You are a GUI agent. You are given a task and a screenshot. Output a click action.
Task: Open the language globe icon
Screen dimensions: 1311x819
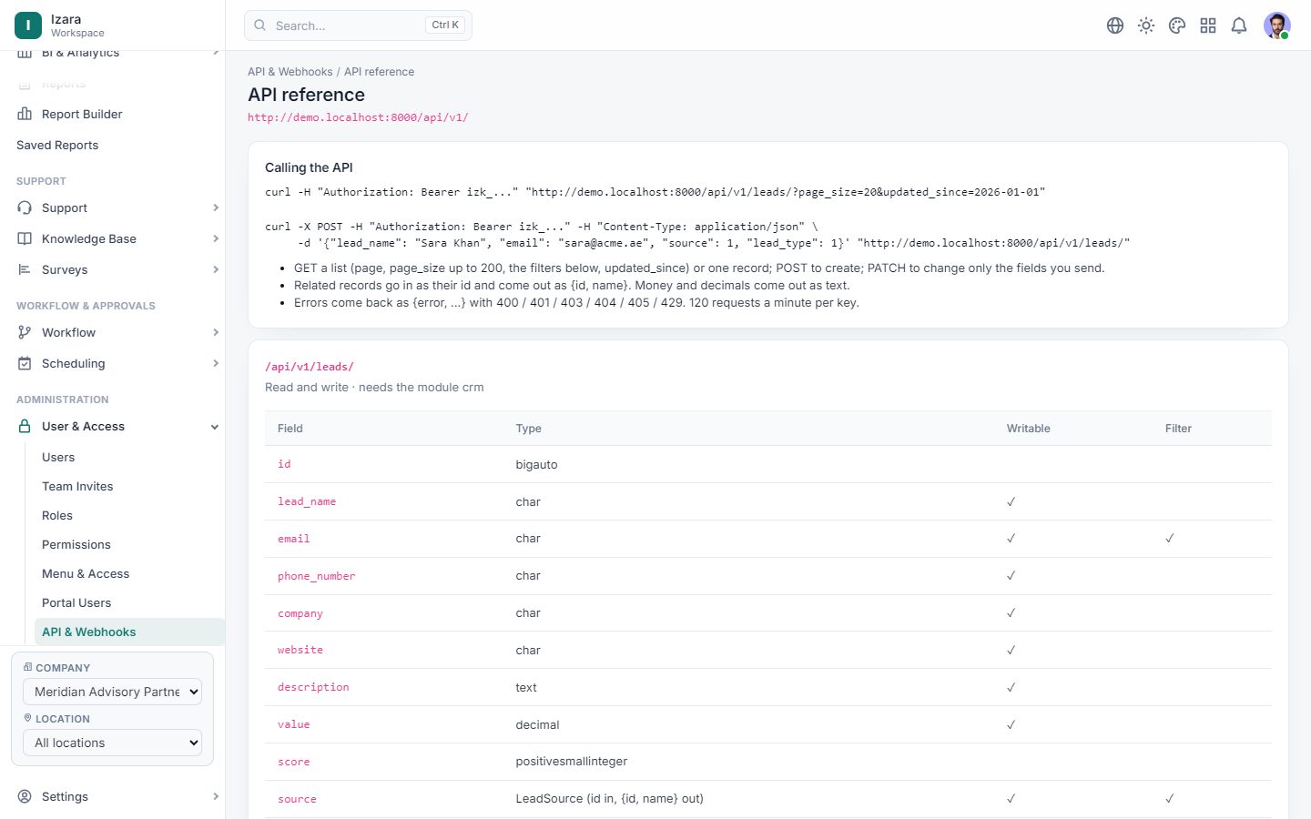pos(1115,25)
